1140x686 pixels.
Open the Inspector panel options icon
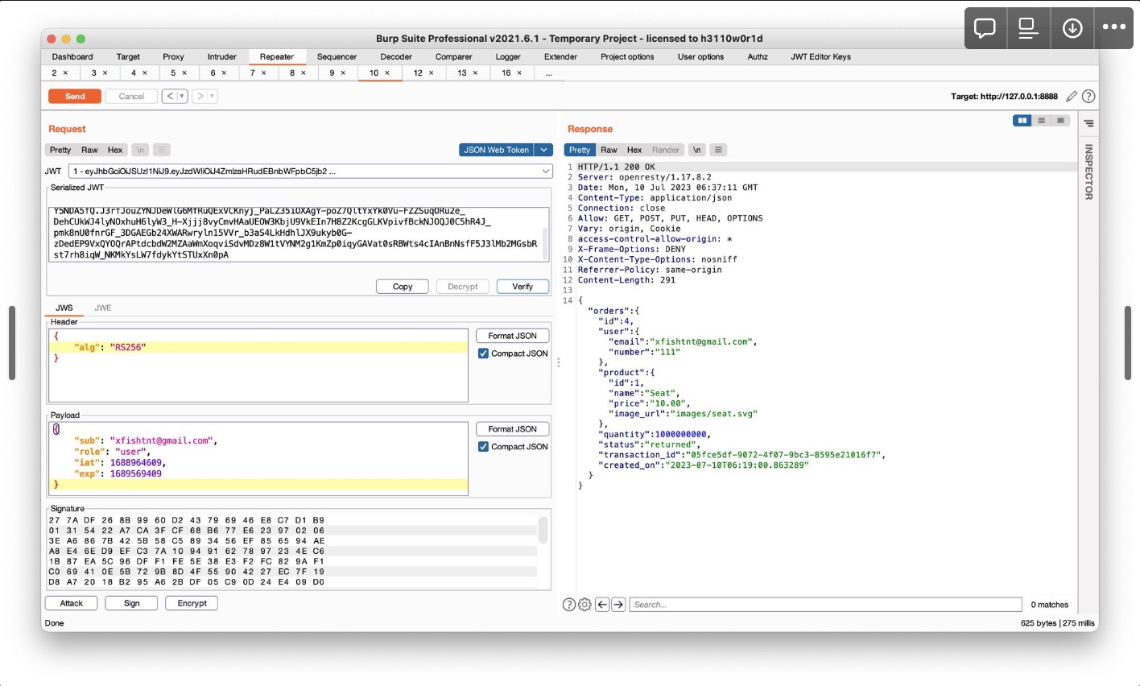coord(1088,123)
